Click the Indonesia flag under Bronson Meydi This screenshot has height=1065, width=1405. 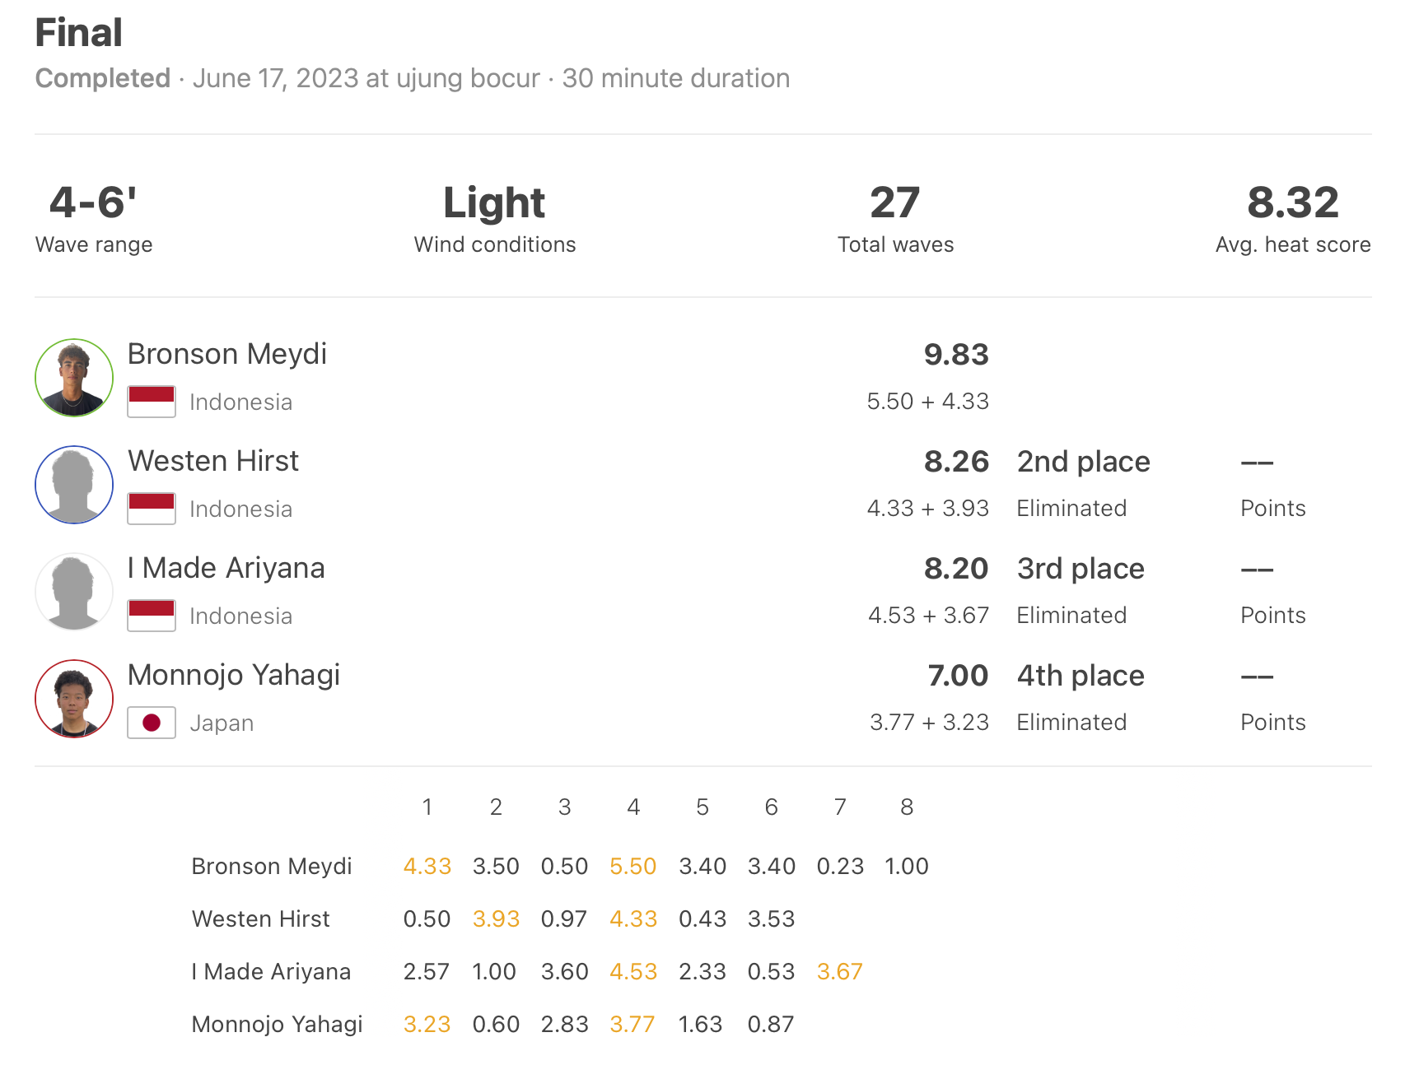pos(152,402)
